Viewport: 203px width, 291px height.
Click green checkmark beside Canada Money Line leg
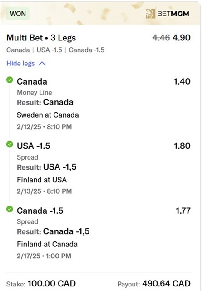10,80
